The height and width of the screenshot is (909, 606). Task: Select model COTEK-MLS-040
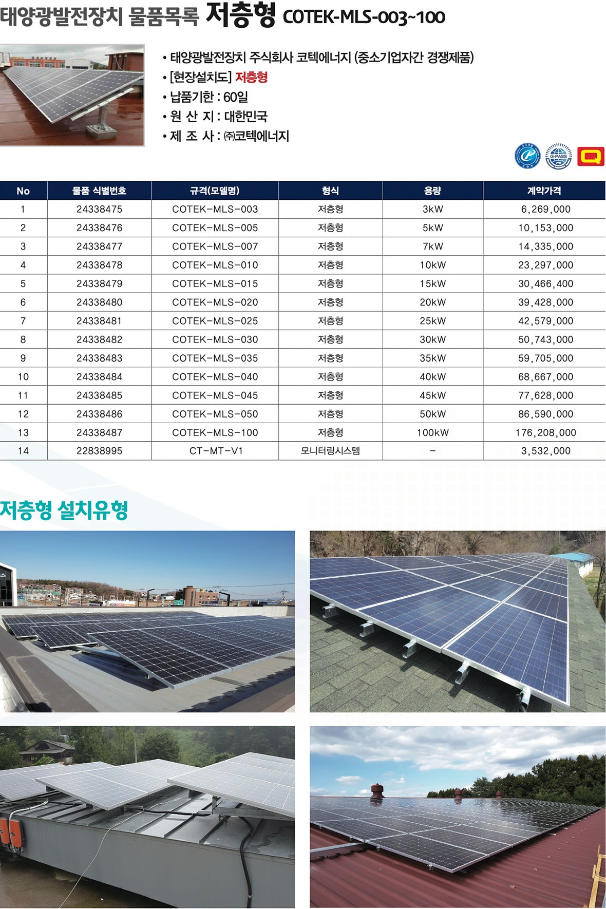click(x=215, y=376)
